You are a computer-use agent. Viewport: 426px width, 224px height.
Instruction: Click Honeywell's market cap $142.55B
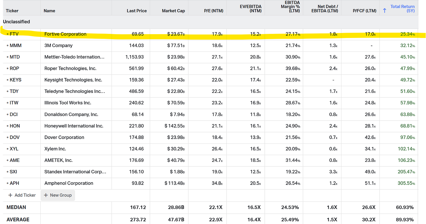tap(175, 126)
